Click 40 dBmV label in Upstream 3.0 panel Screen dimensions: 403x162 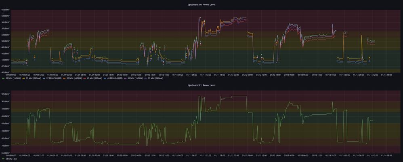[x=6, y=72]
